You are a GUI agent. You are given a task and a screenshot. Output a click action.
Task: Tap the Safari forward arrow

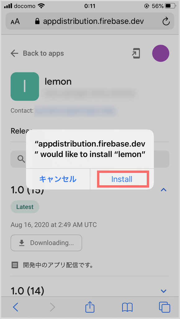point(53,307)
